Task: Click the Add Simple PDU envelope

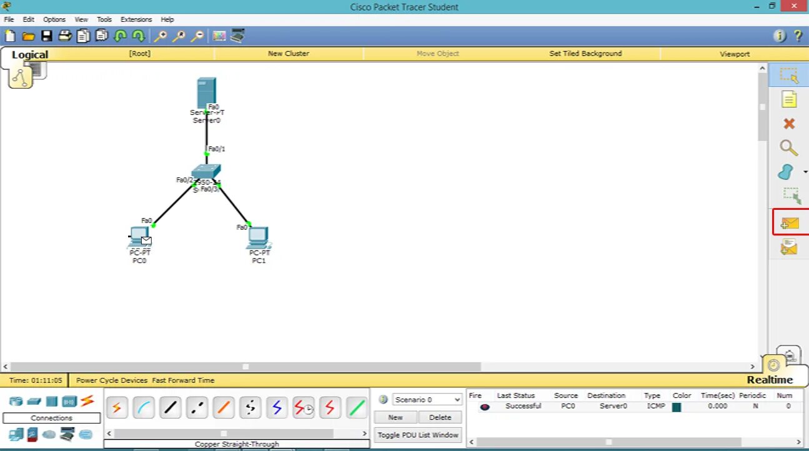Action: 790,222
